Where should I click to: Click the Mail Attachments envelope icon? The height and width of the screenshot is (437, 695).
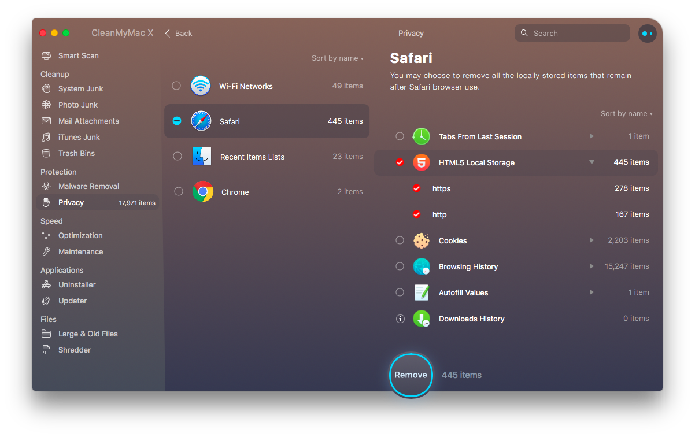[x=46, y=121]
